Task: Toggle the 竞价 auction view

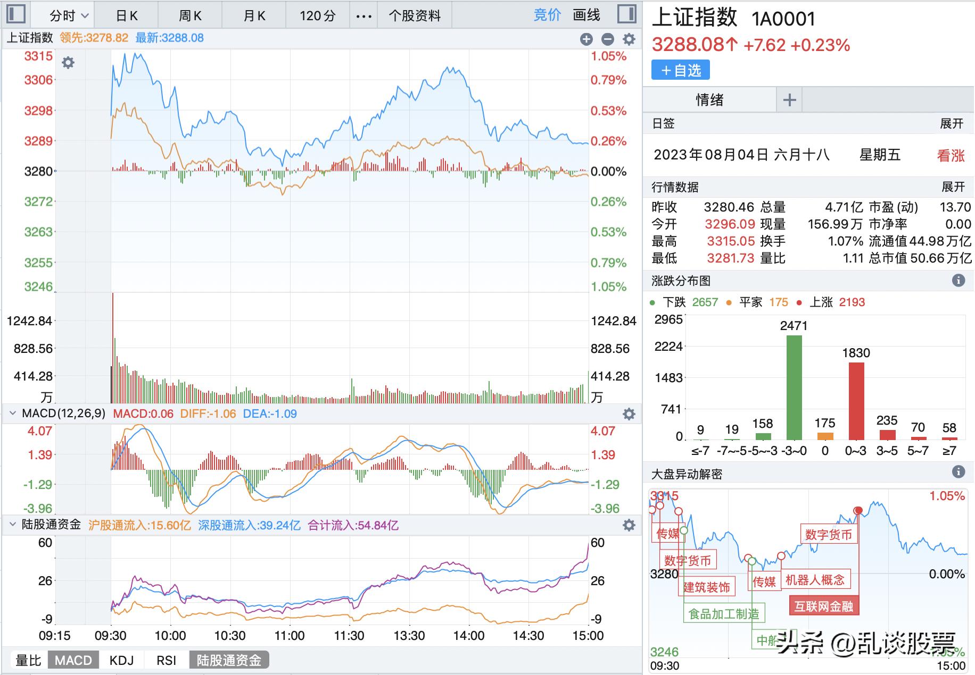Action: point(547,14)
